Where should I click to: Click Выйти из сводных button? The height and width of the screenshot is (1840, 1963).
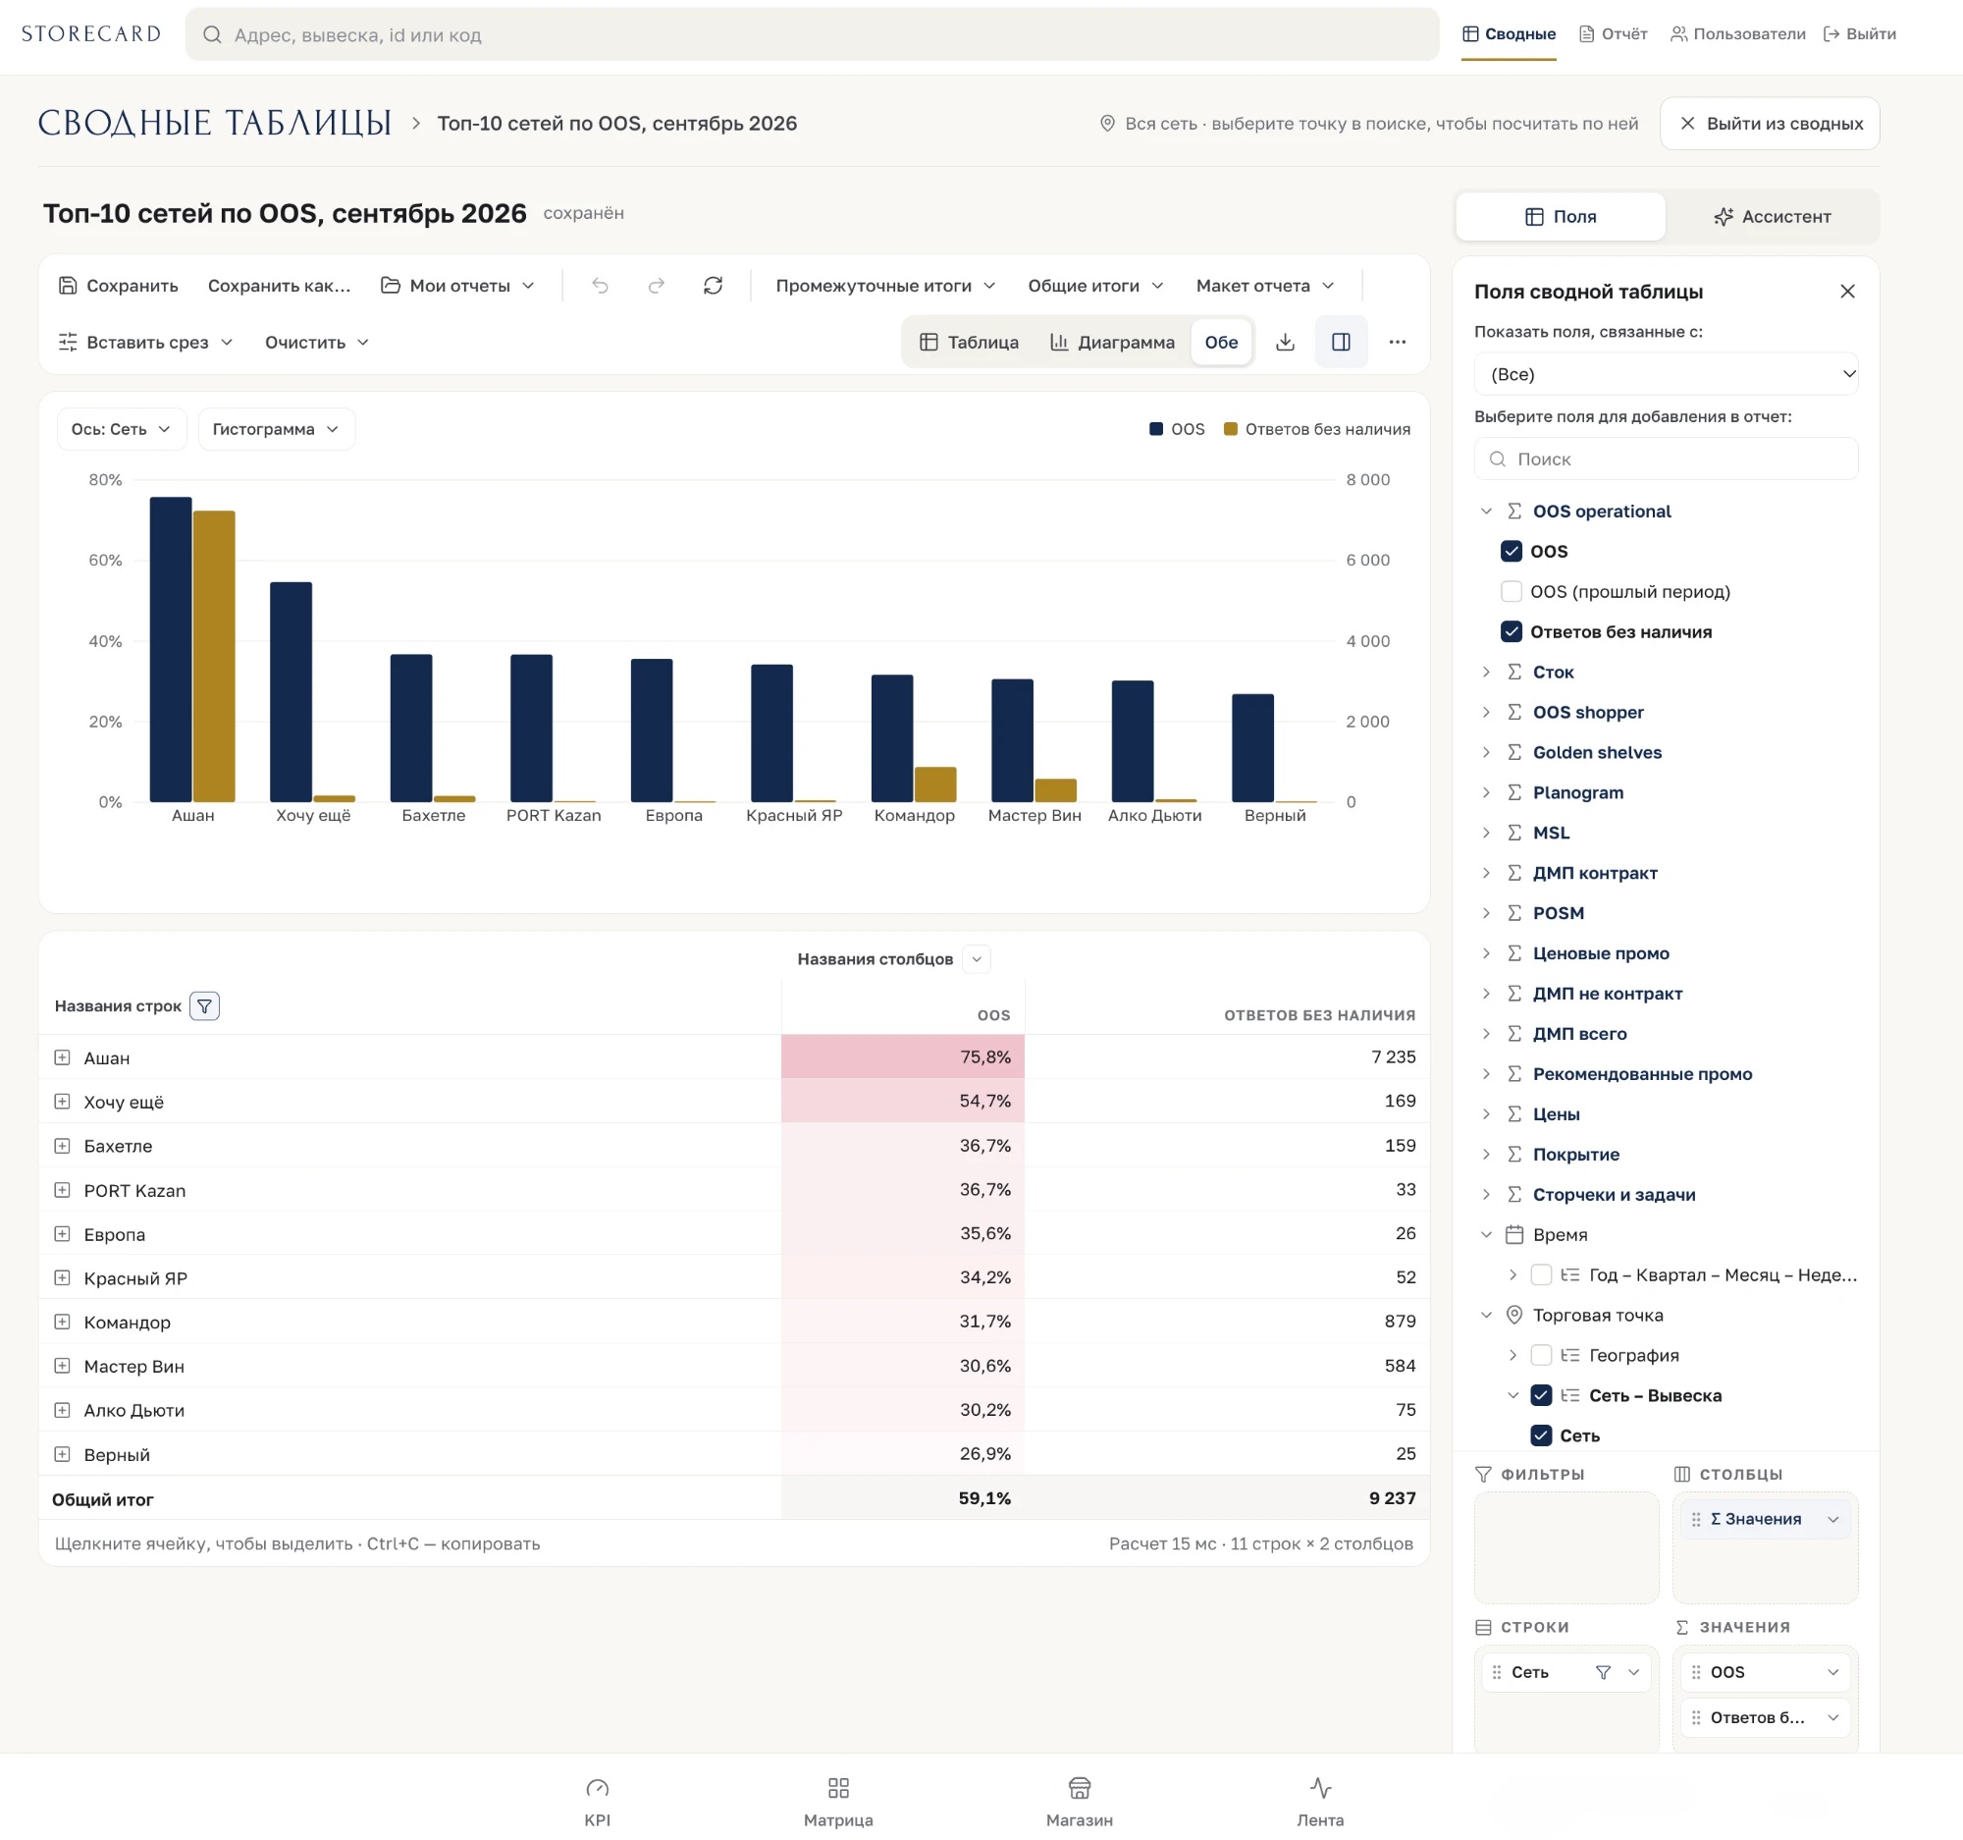click(1770, 124)
